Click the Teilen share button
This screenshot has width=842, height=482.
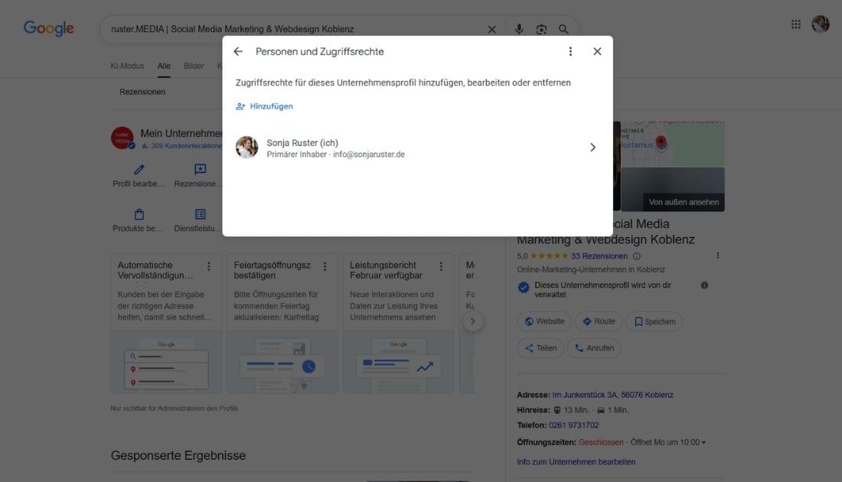pos(540,348)
